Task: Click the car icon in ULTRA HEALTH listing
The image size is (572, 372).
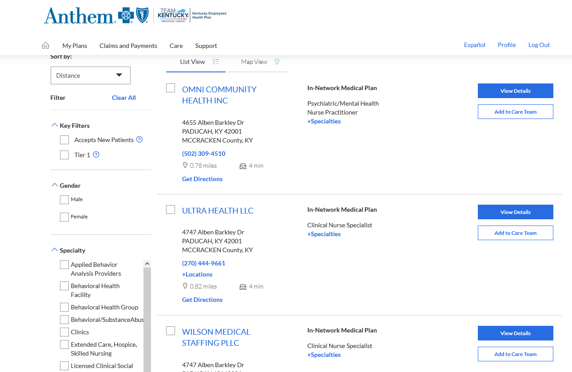Action: [243, 287]
